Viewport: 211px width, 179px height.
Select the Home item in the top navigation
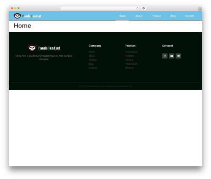(x=122, y=16)
